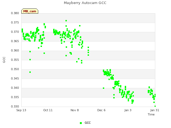This screenshot has height=128, width=171.
Task: Click the 0.360 y-axis label
Action: pos(15,50)
